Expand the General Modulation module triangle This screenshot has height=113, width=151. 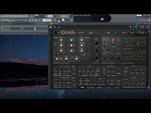53,63
